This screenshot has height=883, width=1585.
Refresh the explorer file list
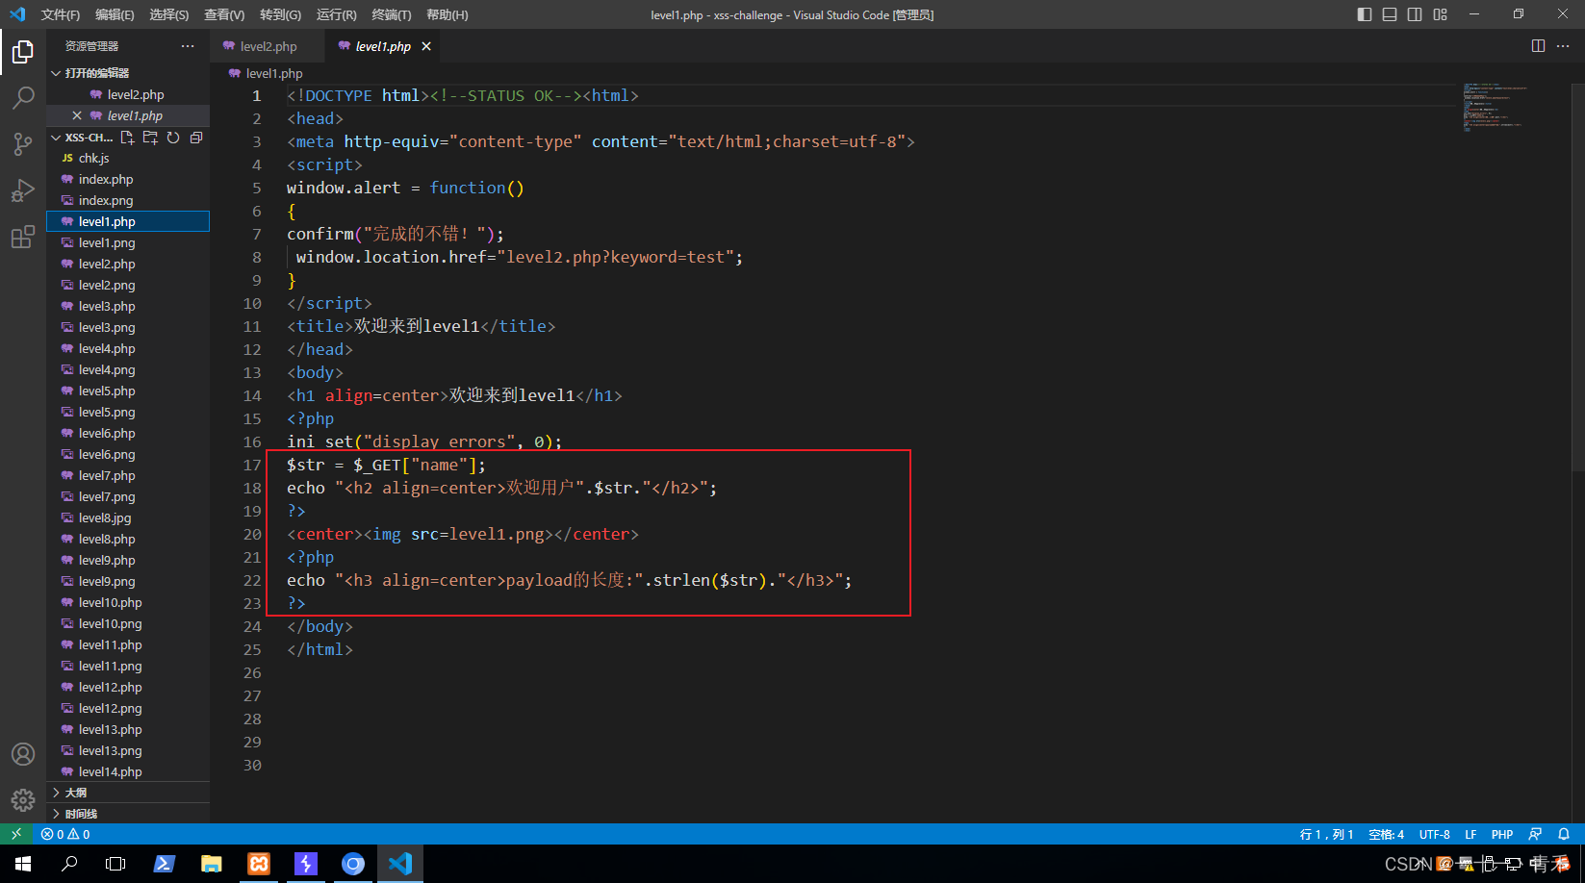pos(173,138)
